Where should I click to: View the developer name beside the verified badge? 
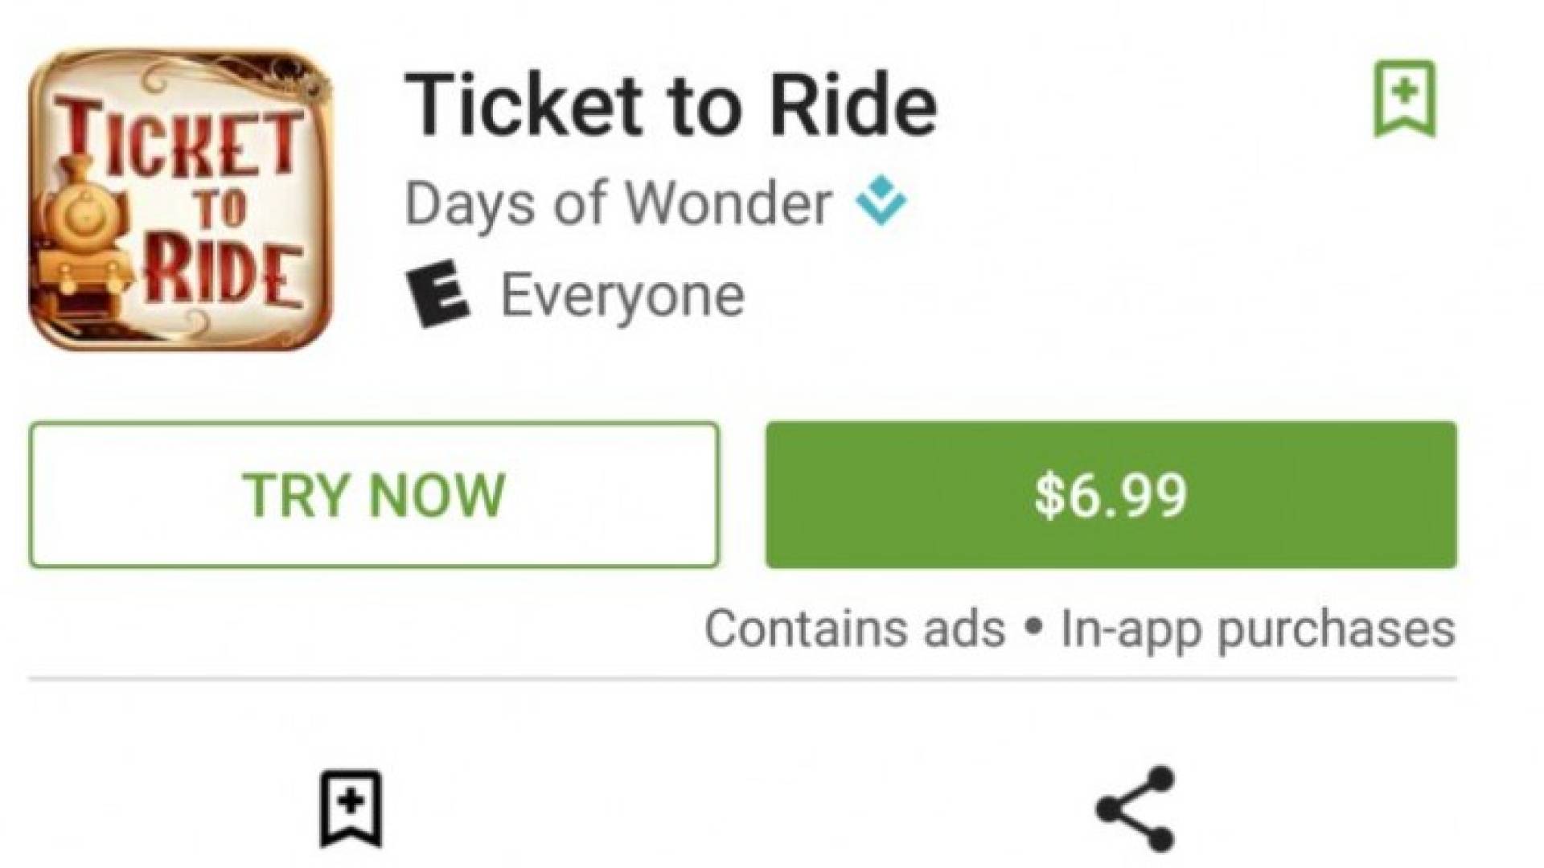click(618, 203)
